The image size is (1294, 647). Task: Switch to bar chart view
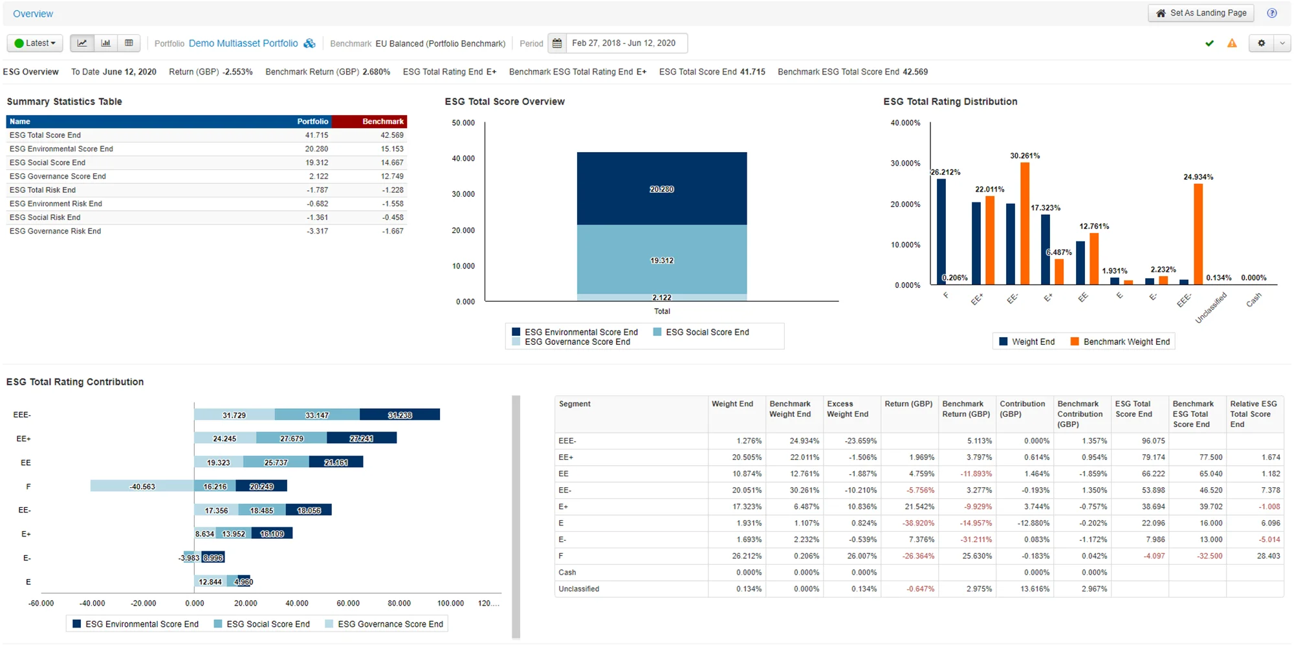click(105, 43)
